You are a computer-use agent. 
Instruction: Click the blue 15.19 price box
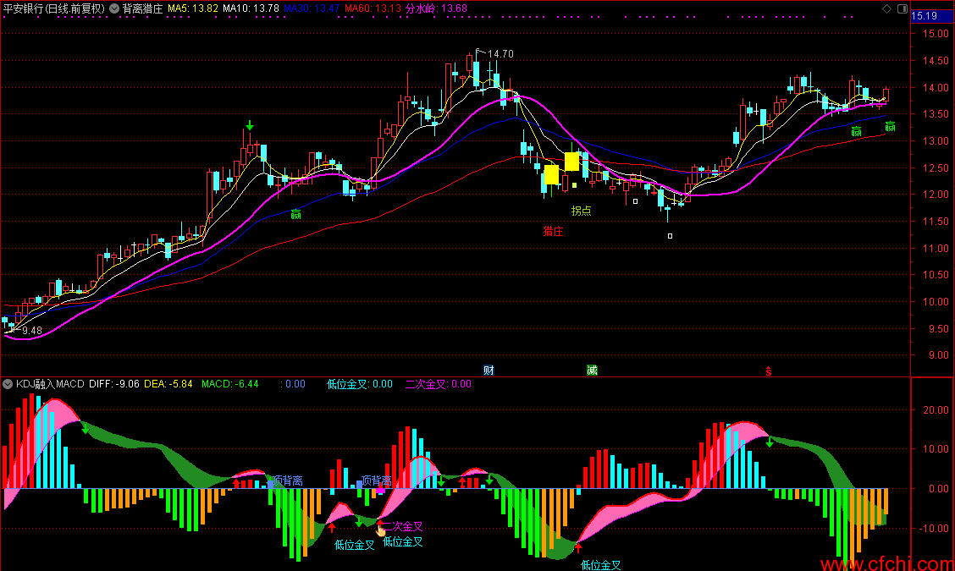tap(925, 16)
